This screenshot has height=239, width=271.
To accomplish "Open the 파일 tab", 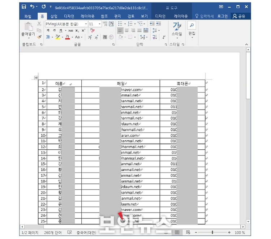I will [28, 16].
